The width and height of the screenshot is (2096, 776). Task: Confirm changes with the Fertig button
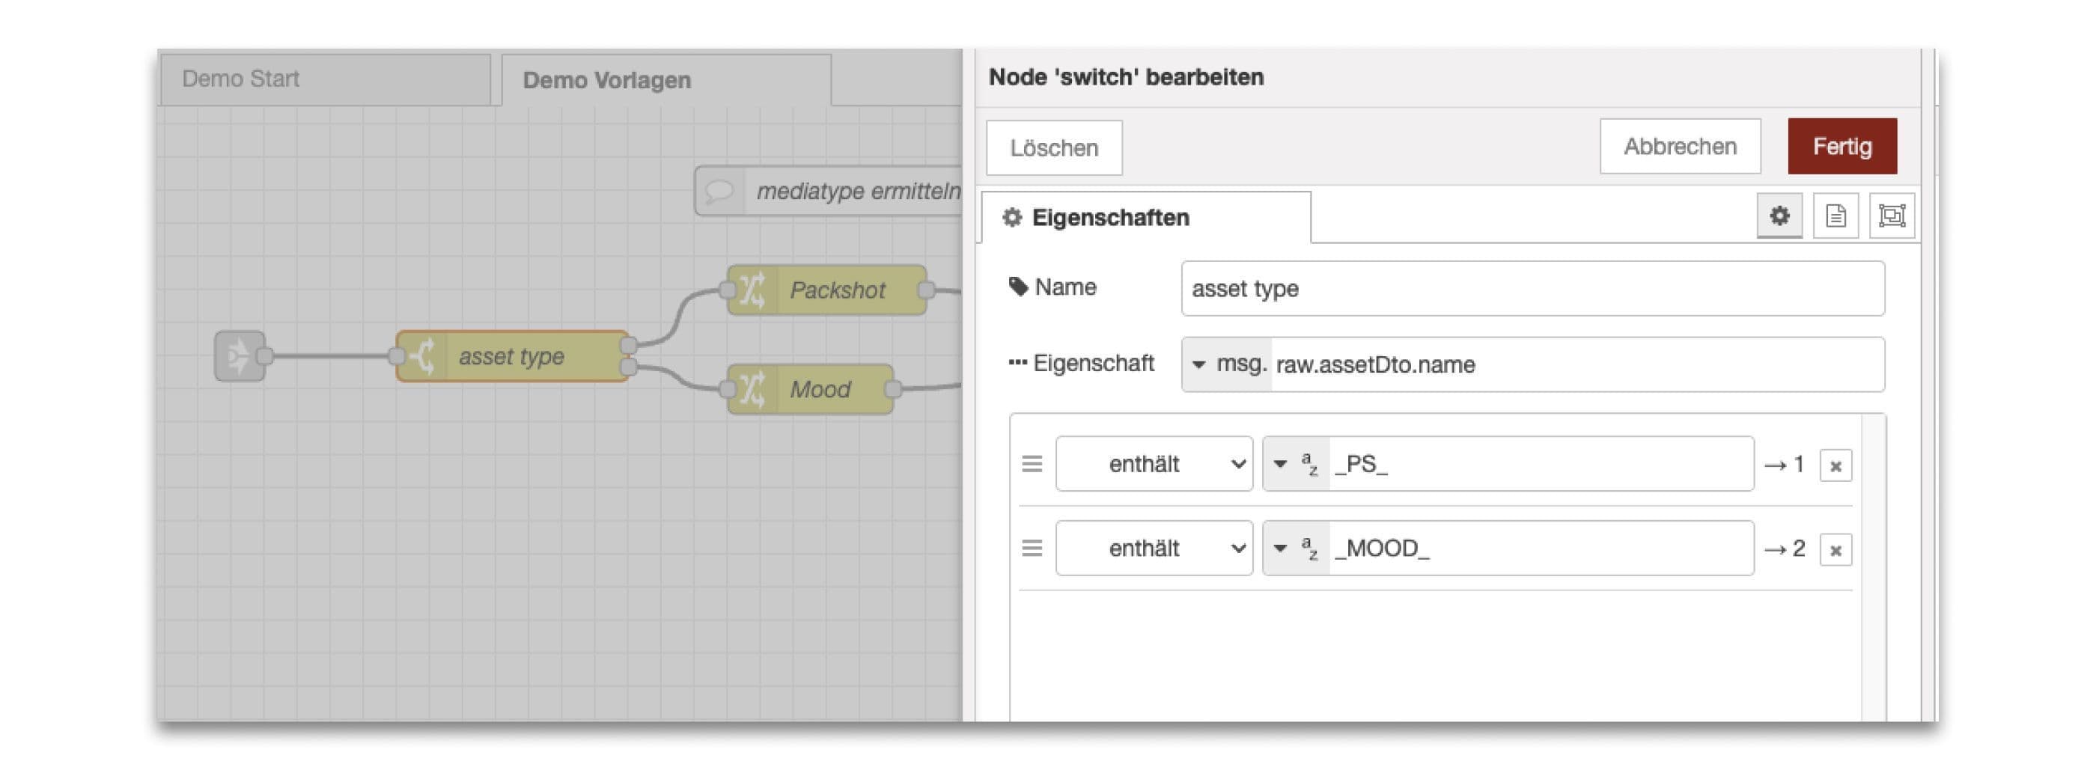[x=1841, y=147]
